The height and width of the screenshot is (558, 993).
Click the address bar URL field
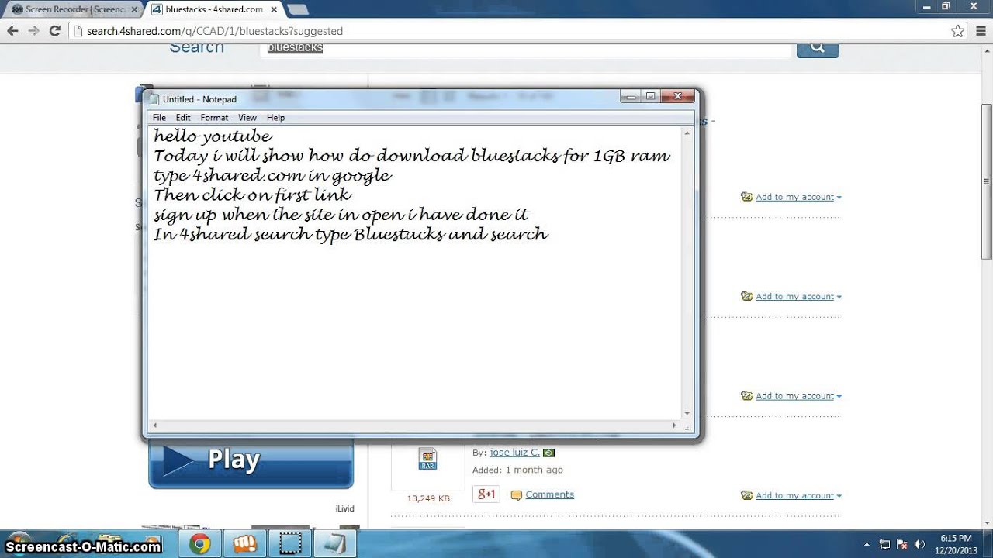click(x=510, y=31)
